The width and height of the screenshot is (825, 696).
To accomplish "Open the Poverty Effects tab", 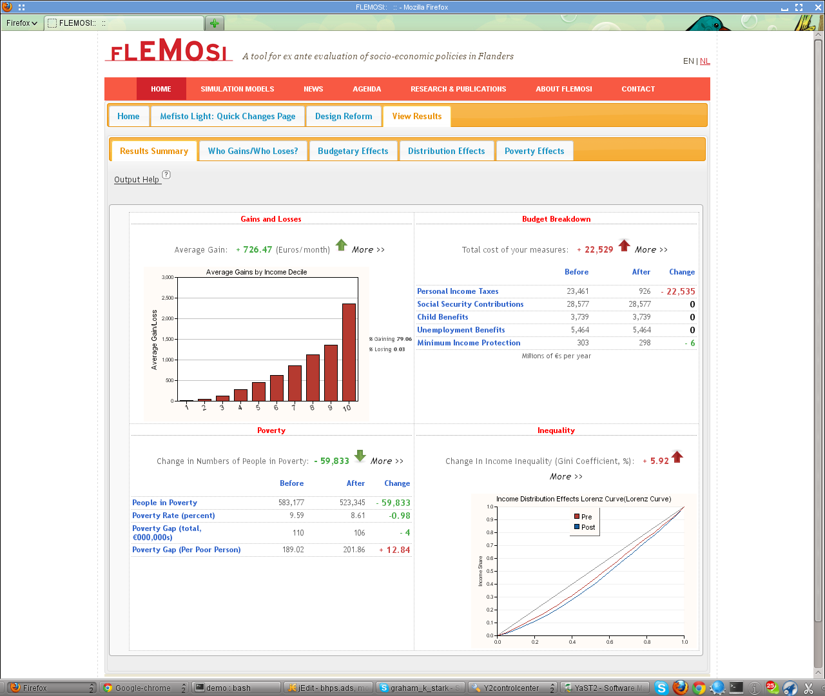I will [x=534, y=151].
